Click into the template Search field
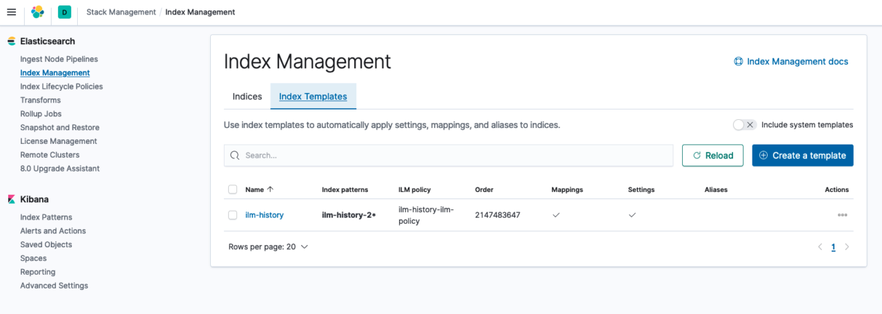 click(449, 156)
